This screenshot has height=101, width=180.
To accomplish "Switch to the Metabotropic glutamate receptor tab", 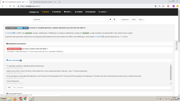I will (x=43, y=2).
